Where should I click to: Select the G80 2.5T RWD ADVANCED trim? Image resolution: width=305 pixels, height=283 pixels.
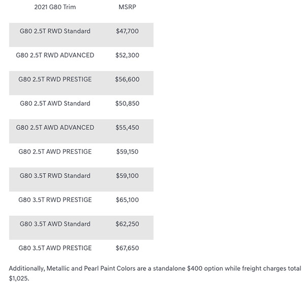55,55
